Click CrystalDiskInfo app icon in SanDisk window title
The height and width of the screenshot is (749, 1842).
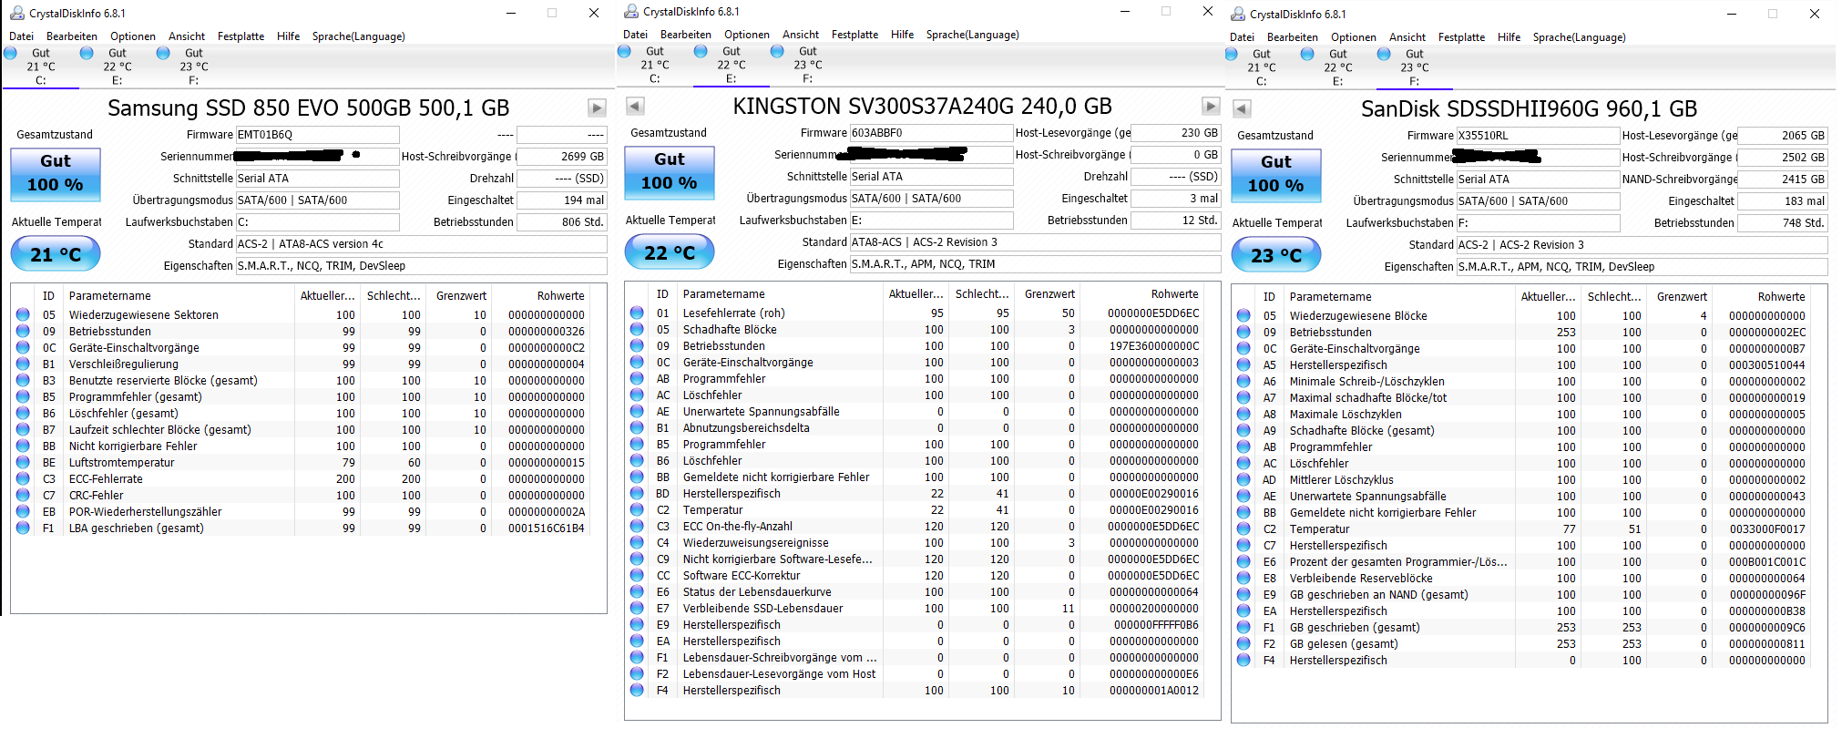coord(1237,14)
